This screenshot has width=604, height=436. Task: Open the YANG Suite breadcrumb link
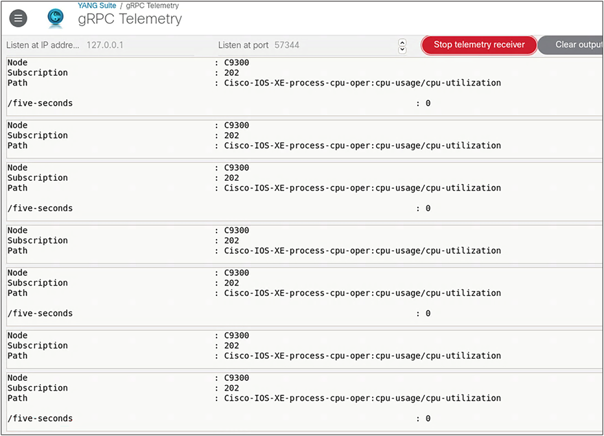(97, 5)
